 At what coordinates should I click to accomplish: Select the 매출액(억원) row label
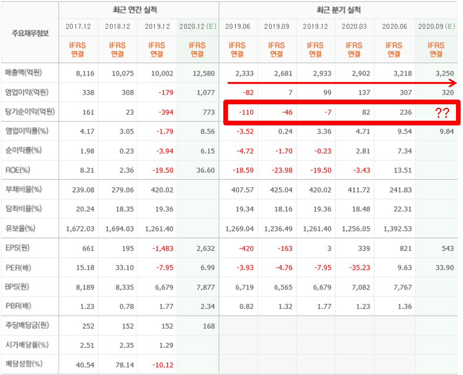tap(23, 73)
